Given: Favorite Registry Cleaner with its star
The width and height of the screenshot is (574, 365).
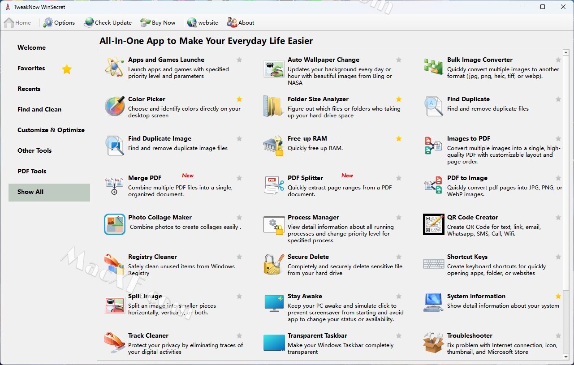Looking at the screenshot, I should tap(239, 257).
